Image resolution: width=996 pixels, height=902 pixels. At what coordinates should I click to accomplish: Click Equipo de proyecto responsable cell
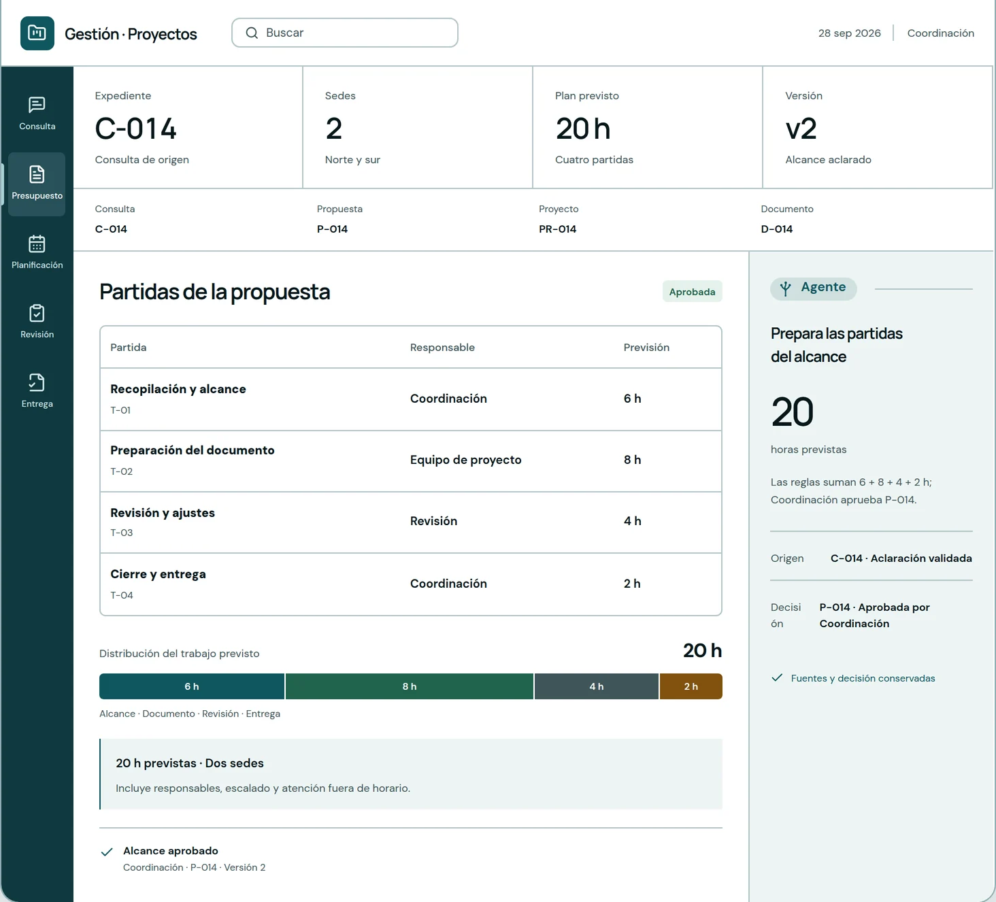pos(465,460)
